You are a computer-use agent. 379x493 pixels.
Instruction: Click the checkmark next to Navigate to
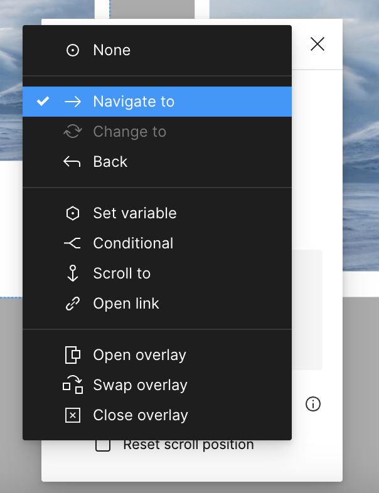43,101
